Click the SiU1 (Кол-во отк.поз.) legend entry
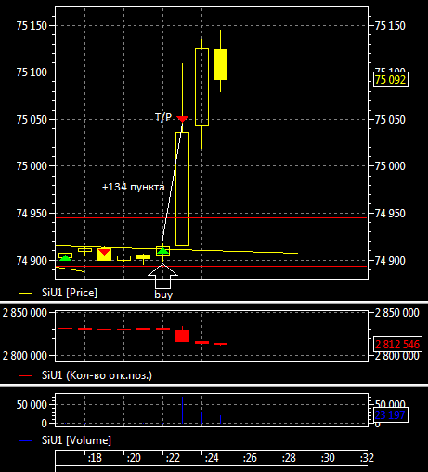The width and height of the screenshot is (428, 472). (97, 375)
